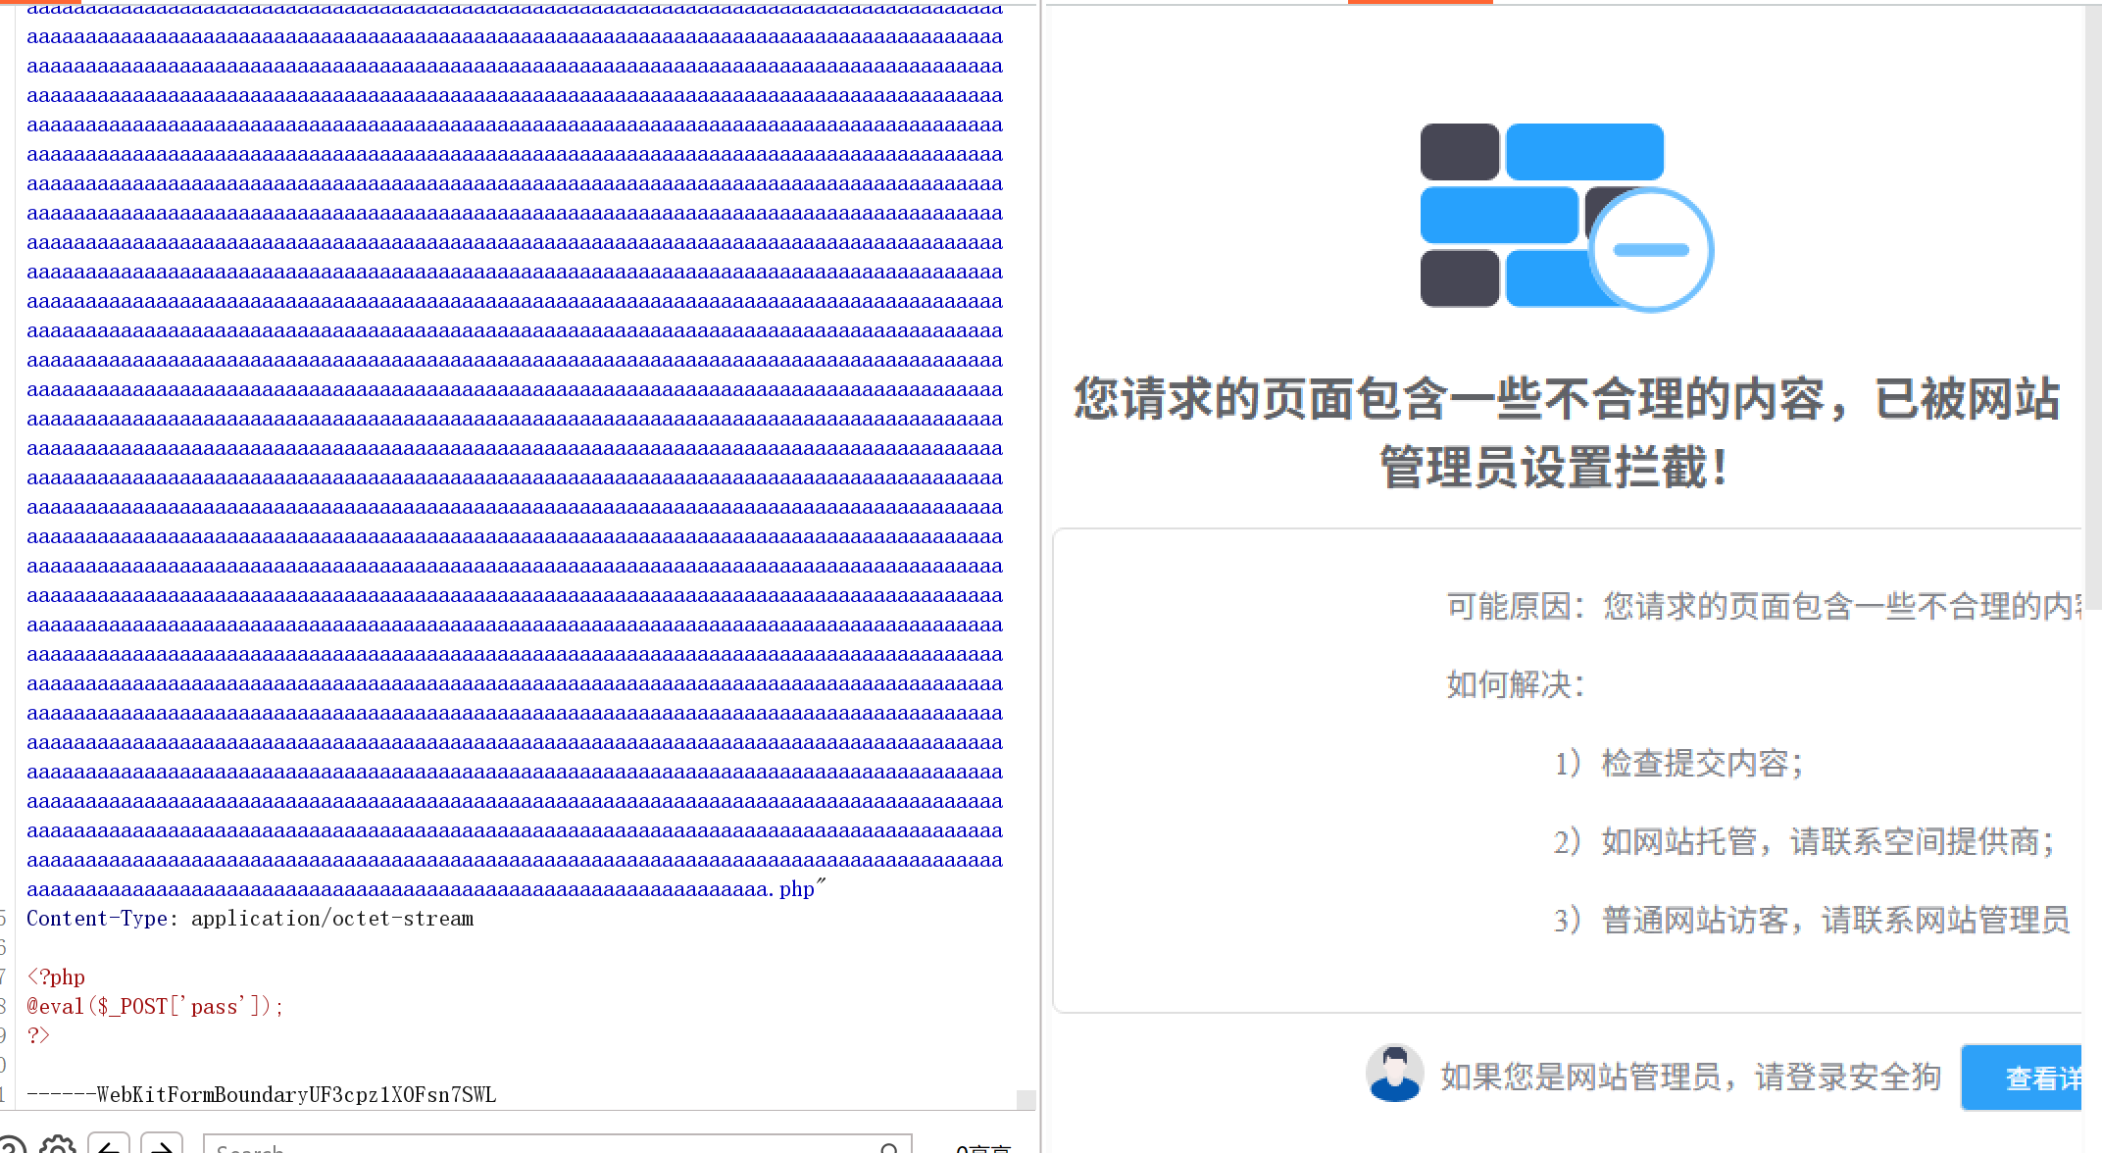The width and height of the screenshot is (2102, 1153).
Task: Click the administrator avatar icon
Action: click(x=1394, y=1075)
